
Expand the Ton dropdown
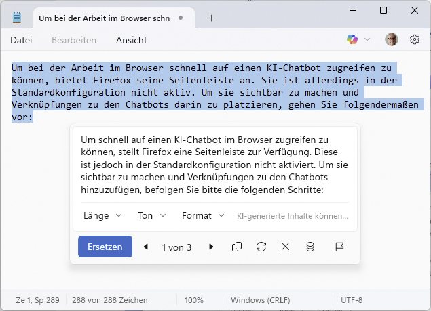(152, 215)
